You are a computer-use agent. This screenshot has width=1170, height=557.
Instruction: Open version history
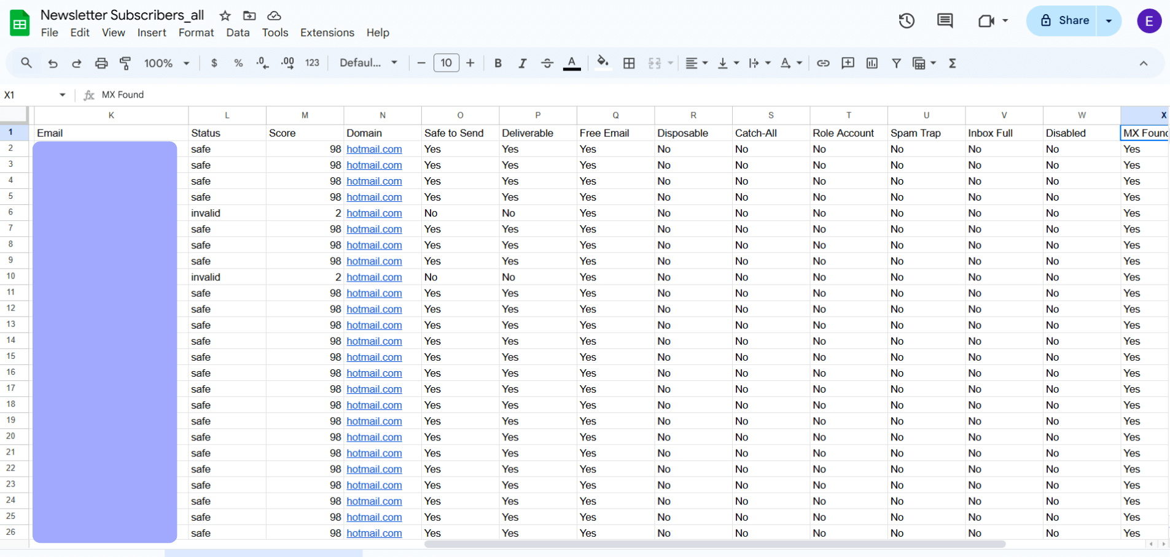[x=907, y=20]
